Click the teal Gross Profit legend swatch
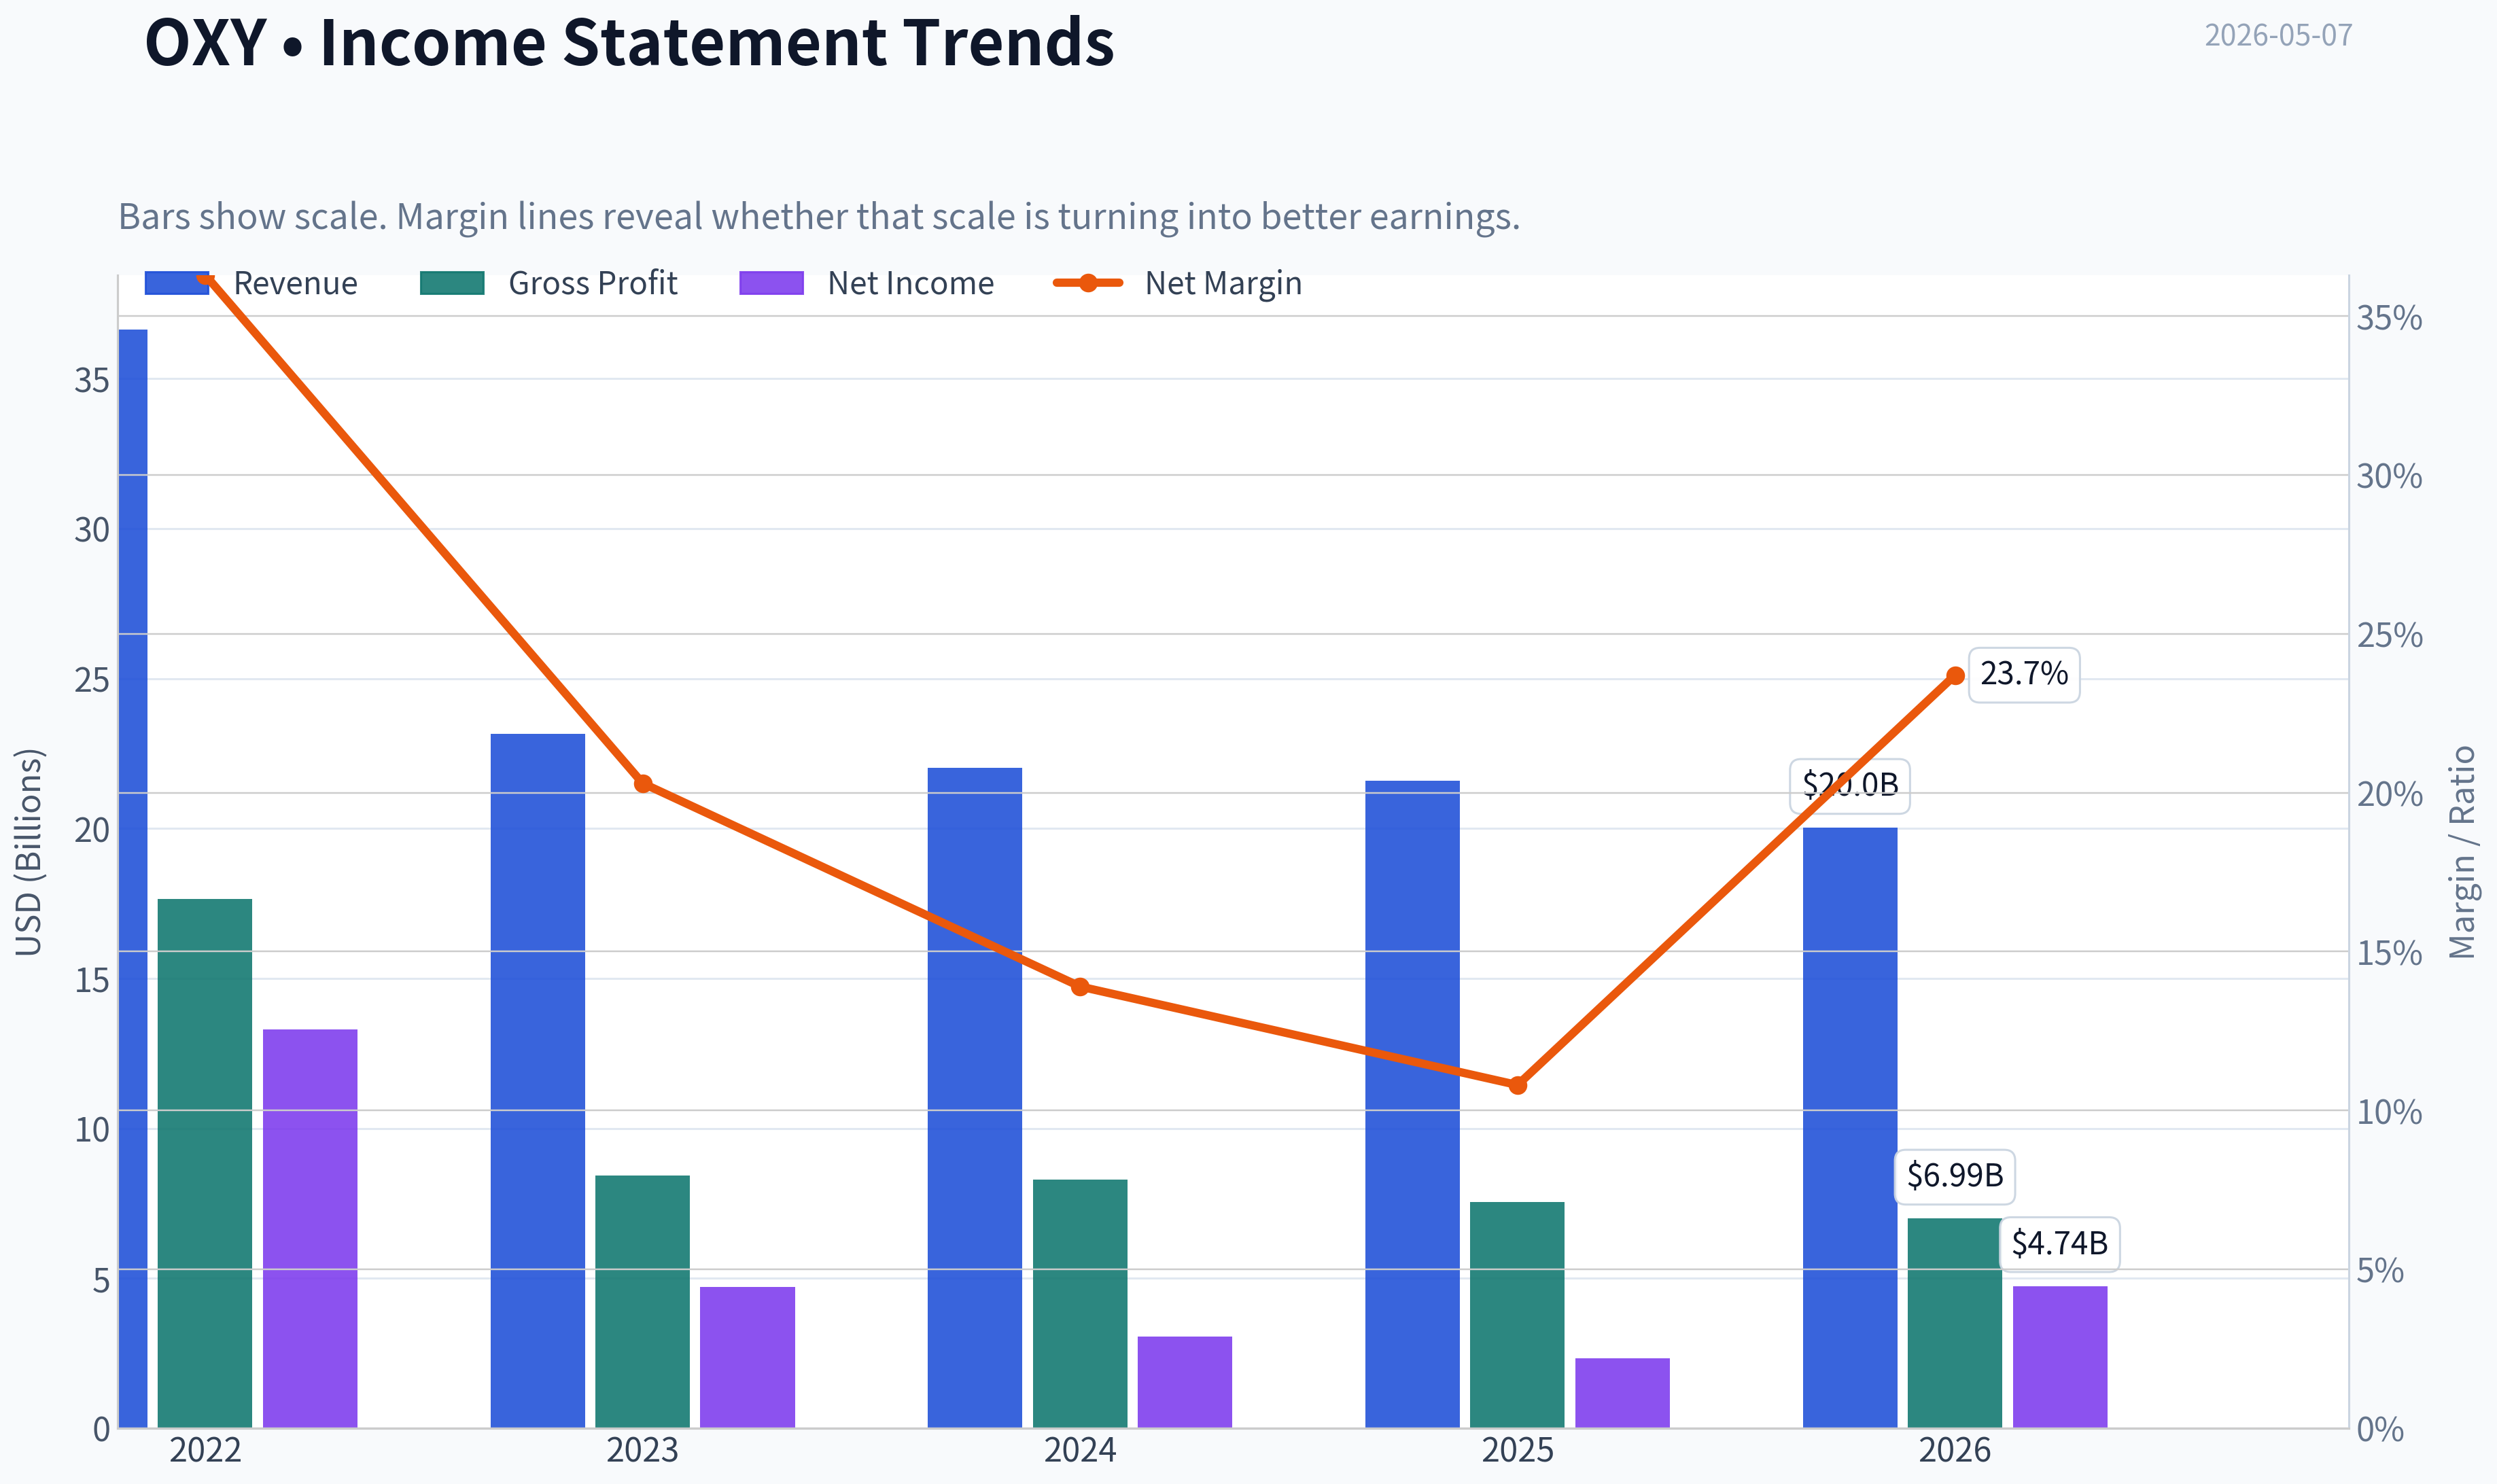 [452, 283]
